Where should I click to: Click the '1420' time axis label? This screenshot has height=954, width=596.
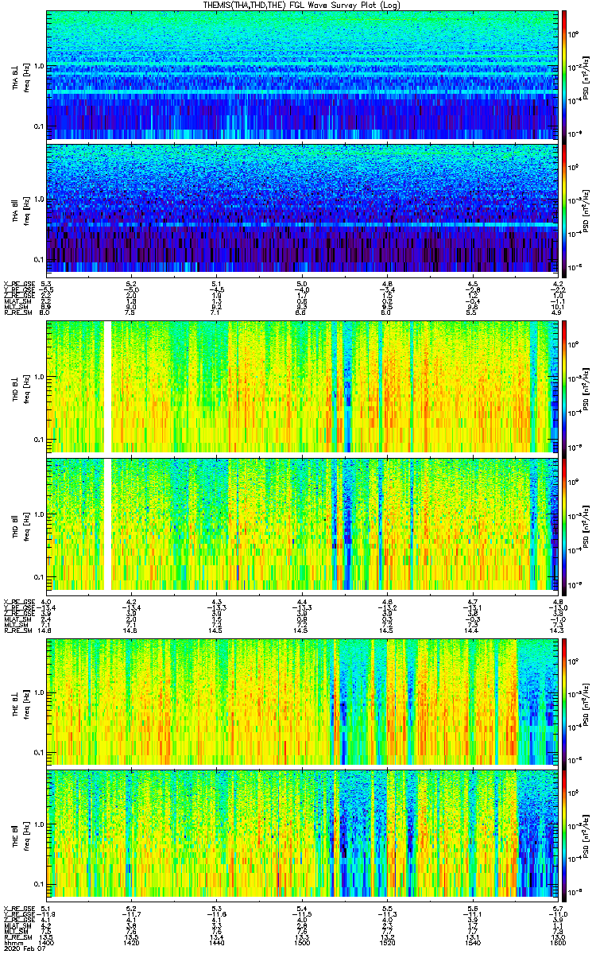pyautogui.click(x=132, y=942)
